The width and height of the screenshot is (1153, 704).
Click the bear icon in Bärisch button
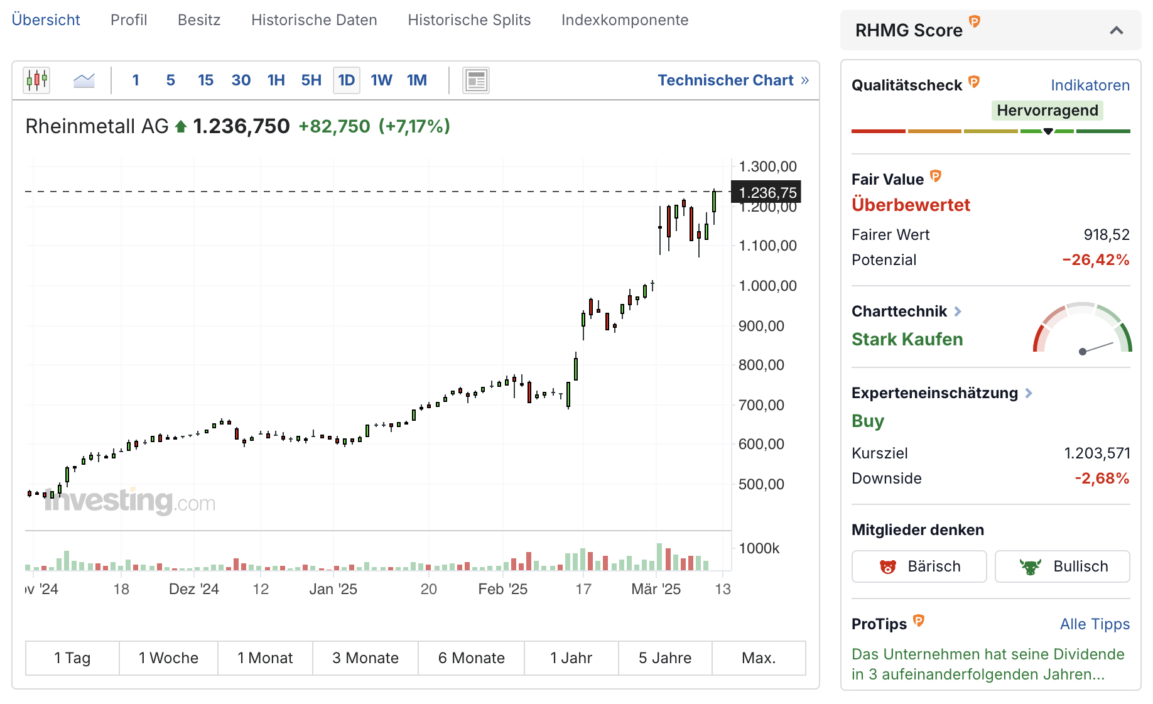[x=888, y=566]
